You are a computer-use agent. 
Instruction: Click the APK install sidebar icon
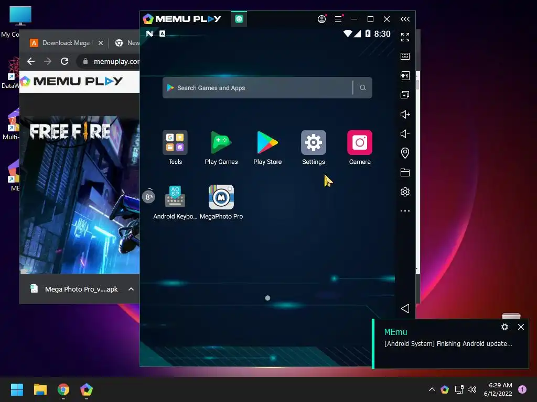(405, 75)
